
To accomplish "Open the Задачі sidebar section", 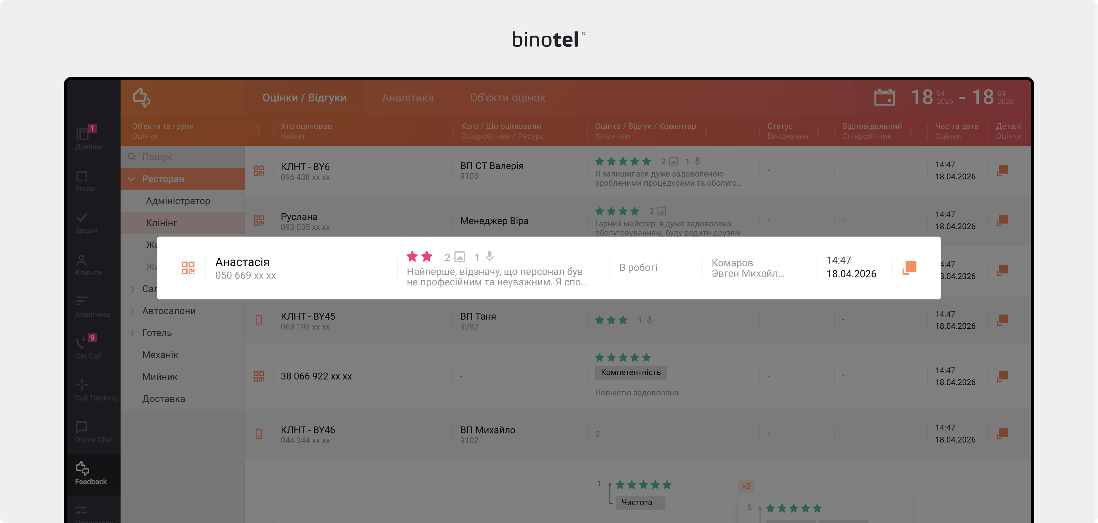I will click(86, 223).
